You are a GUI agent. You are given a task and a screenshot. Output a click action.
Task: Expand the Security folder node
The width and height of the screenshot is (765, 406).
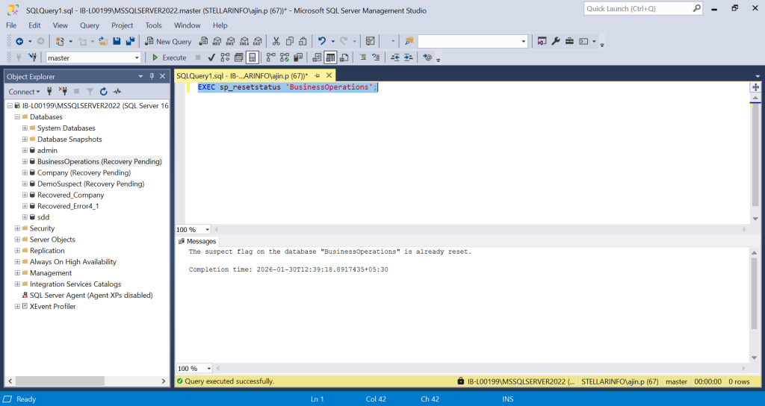(x=17, y=228)
